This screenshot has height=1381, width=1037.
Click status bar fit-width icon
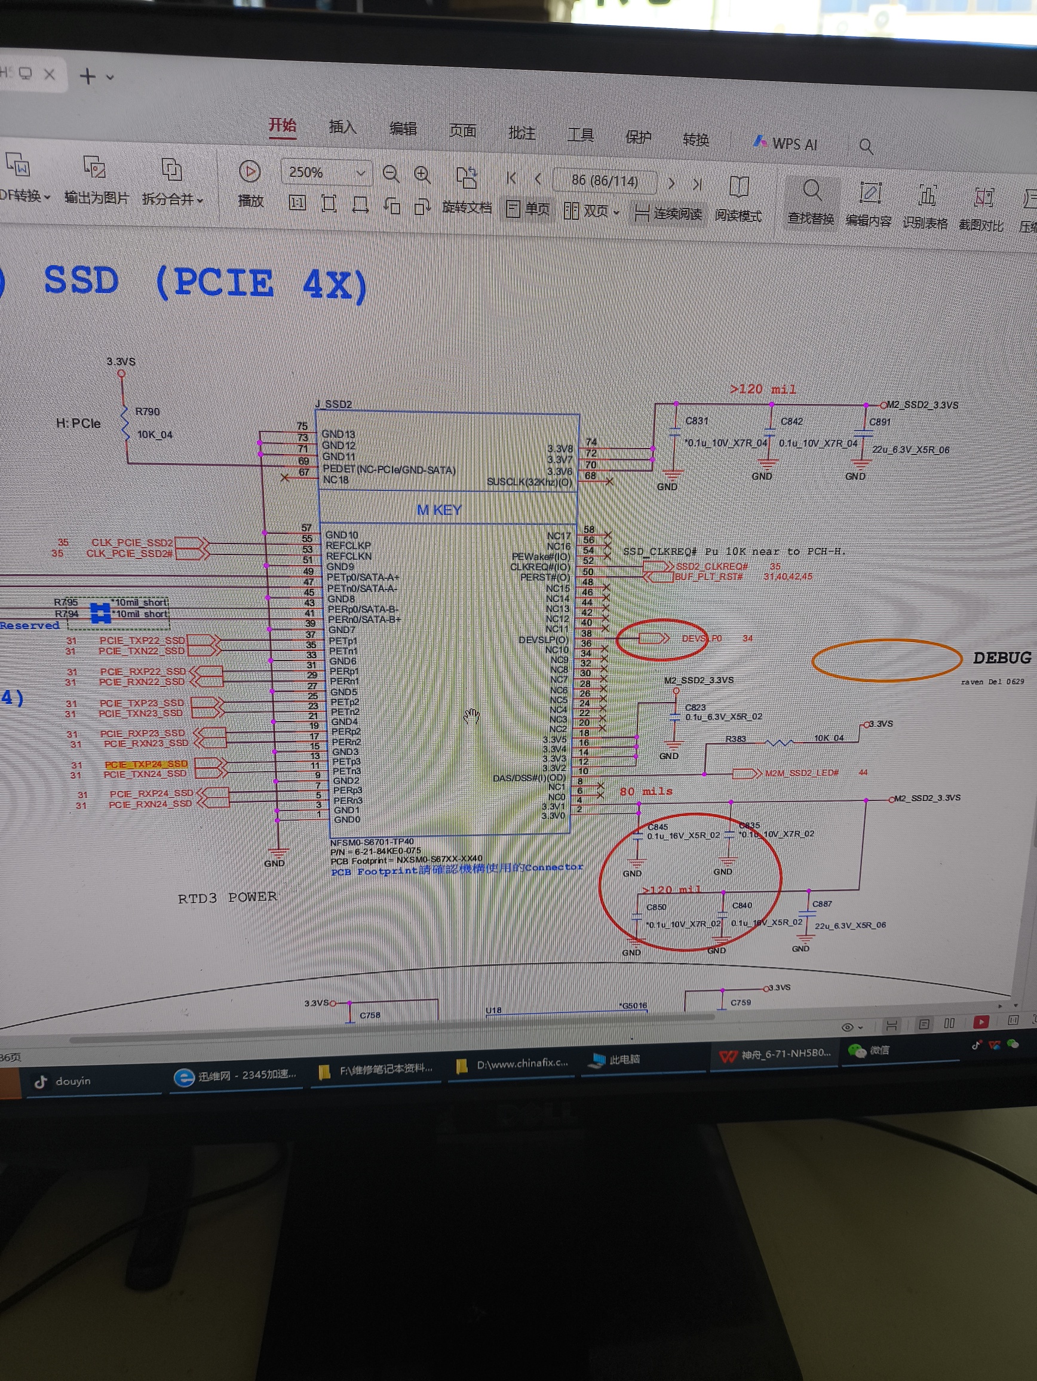(891, 1025)
